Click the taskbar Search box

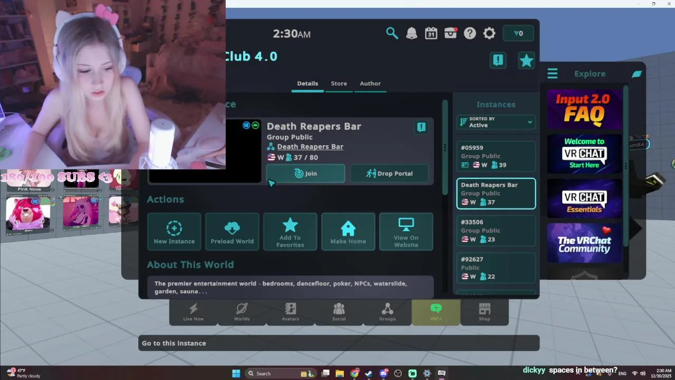281,374
